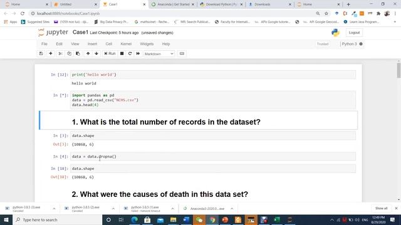Image resolution: width=401 pixels, height=225 pixels.
Task: Rename the notebook title Case1
Action: tap(80, 32)
